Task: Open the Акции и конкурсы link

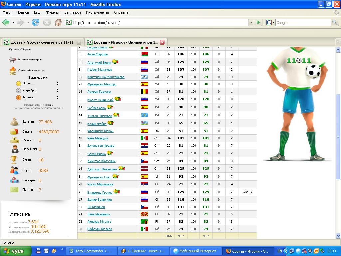Action: (30, 60)
